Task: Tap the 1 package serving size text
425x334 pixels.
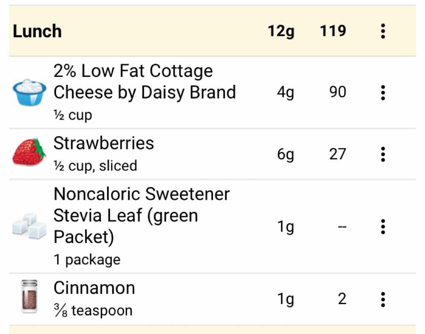Action: 87,260
